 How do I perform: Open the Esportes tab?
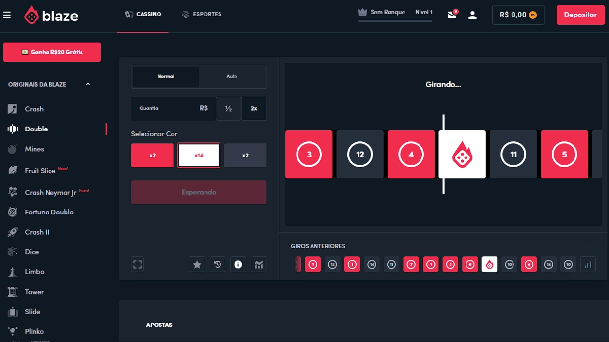201,15
